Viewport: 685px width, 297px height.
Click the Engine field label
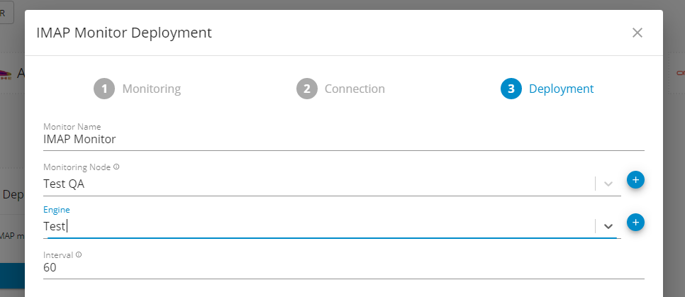(x=57, y=211)
